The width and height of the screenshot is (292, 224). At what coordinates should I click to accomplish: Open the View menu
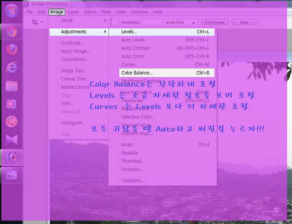click(x=121, y=12)
